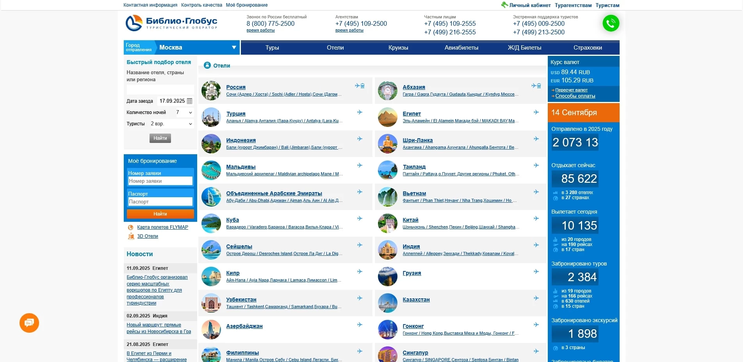Click the plane icon in Egypt row
The width and height of the screenshot is (743, 362).
(536, 112)
